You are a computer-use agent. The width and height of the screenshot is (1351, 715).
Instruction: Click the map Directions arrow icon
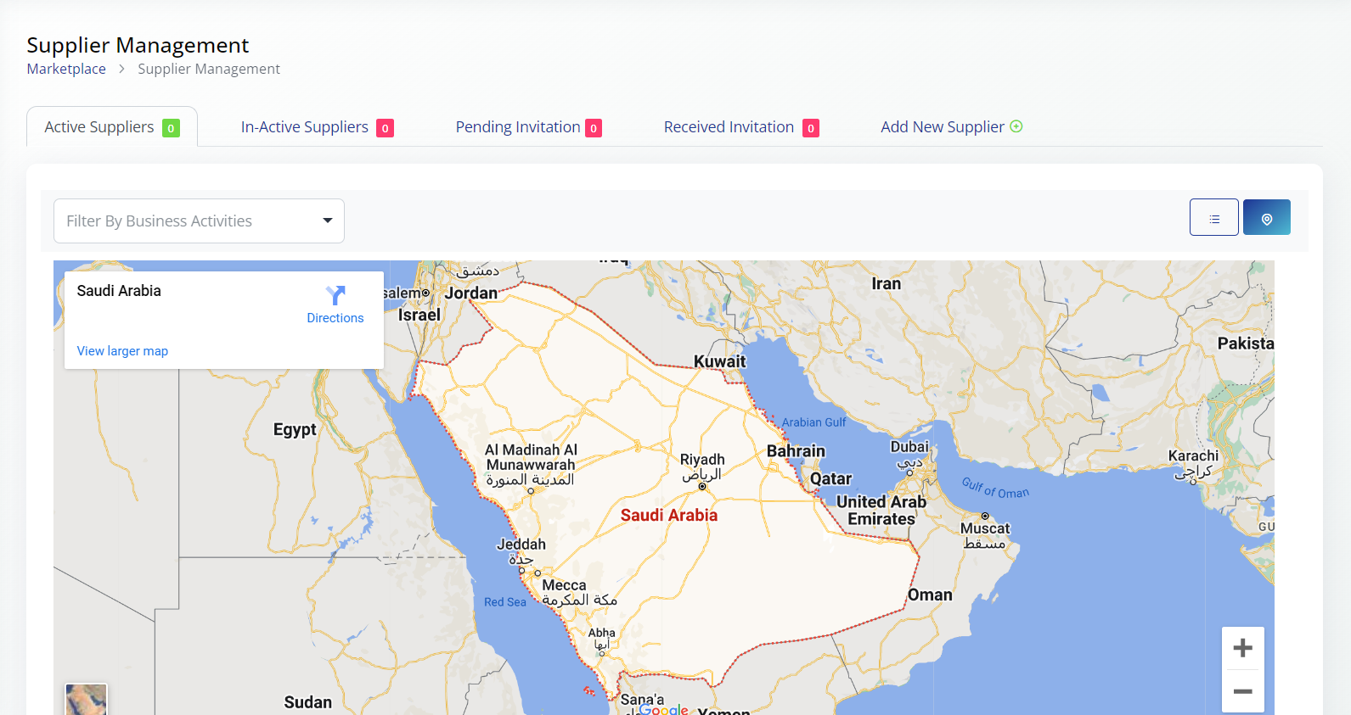pyautogui.click(x=335, y=295)
